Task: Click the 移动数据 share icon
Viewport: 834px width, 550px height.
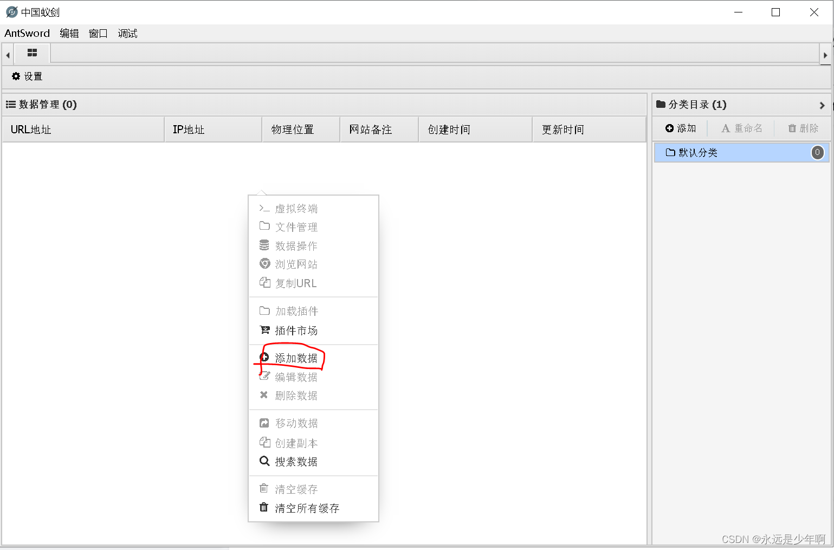Action: 264,423
